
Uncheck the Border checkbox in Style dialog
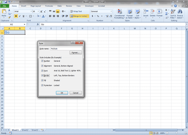[x=42, y=75]
